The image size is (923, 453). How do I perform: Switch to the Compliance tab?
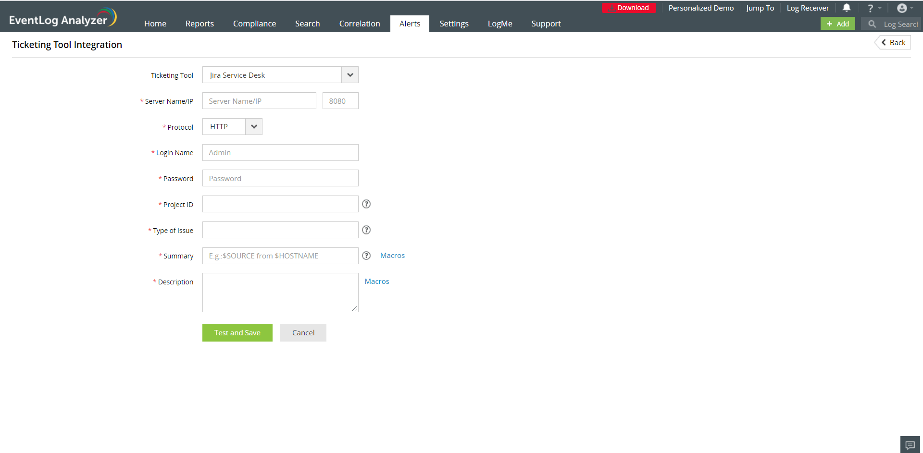254,24
